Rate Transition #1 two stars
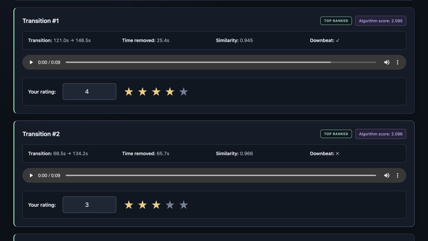The height and width of the screenshot is (241, 428). point(142,92)
